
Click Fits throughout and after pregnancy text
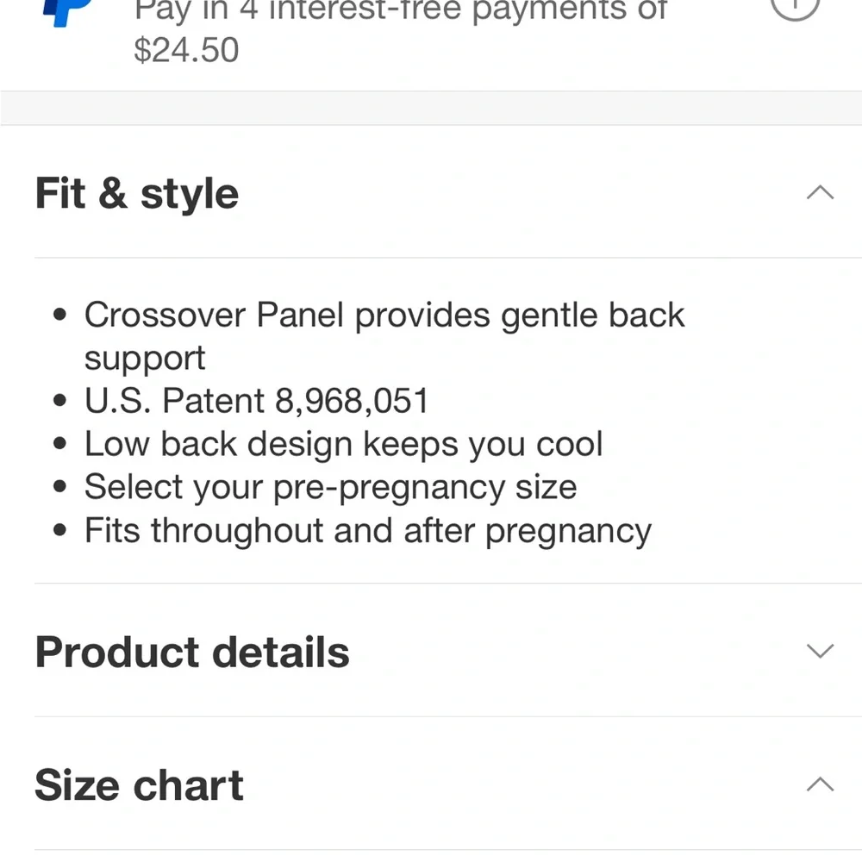click(x=368, y=531)
